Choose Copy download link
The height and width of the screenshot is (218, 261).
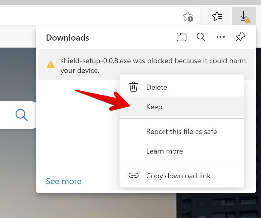(x=182, y=176)
